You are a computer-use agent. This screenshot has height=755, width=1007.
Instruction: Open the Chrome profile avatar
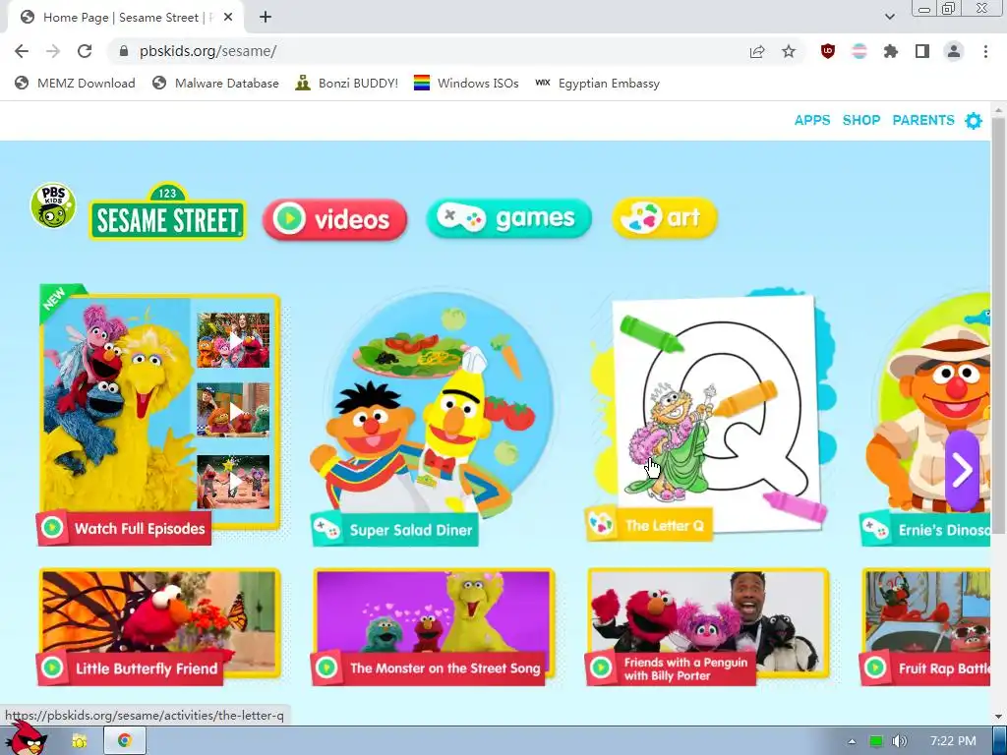pyautogui.click(x=954, y=51)
